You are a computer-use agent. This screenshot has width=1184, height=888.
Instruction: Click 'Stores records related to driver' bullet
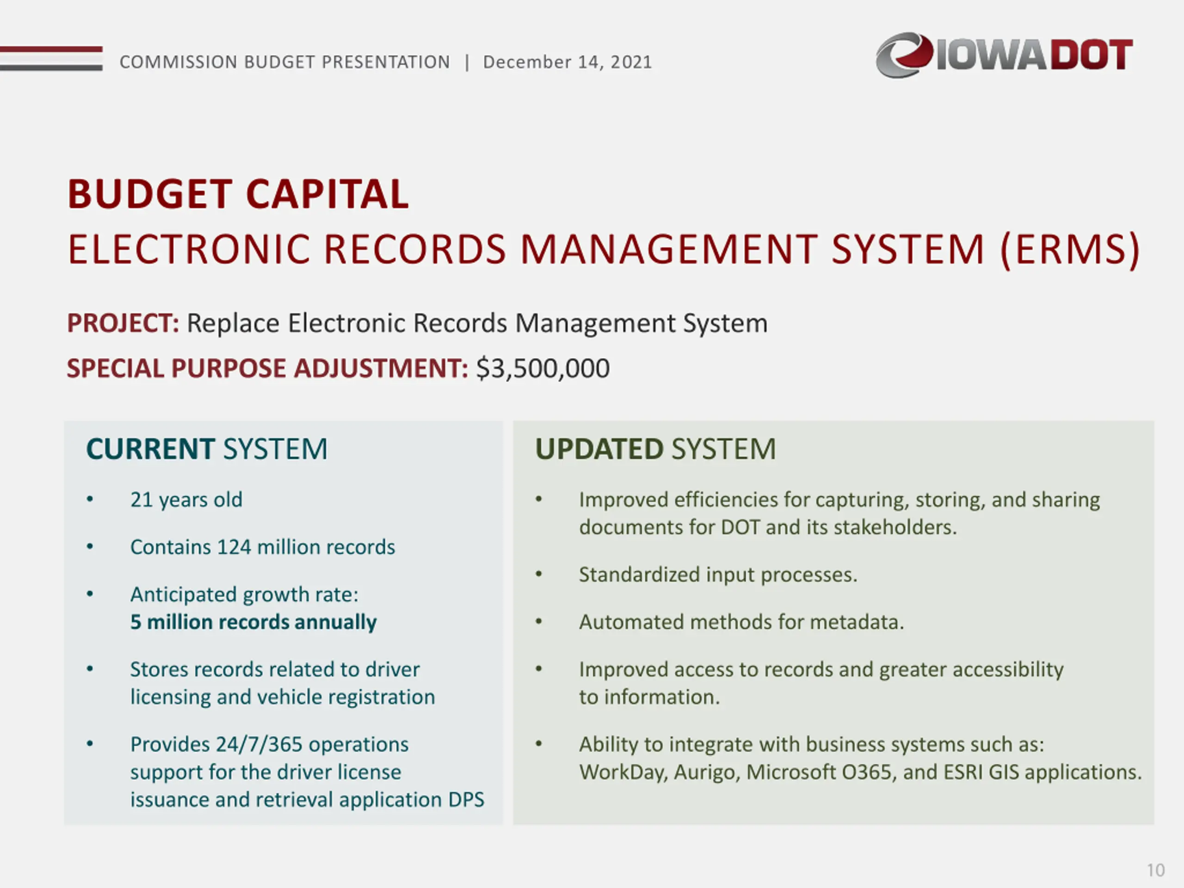pyautogui.click(x=275, y=670)
